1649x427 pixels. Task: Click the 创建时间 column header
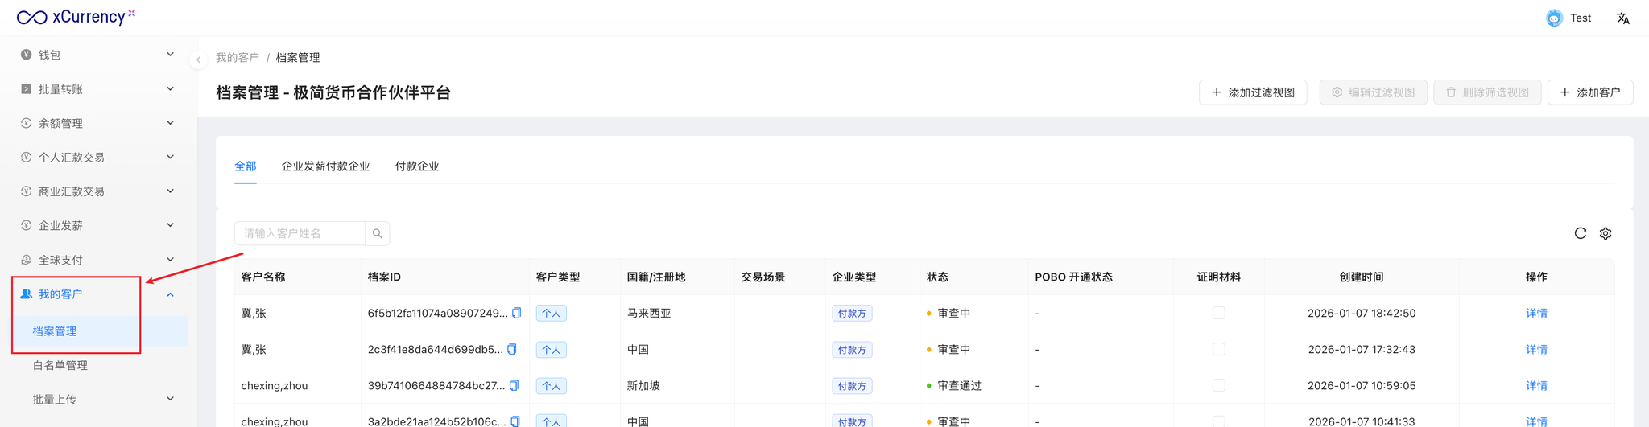pyautogui.click(x=1362, y=277)
